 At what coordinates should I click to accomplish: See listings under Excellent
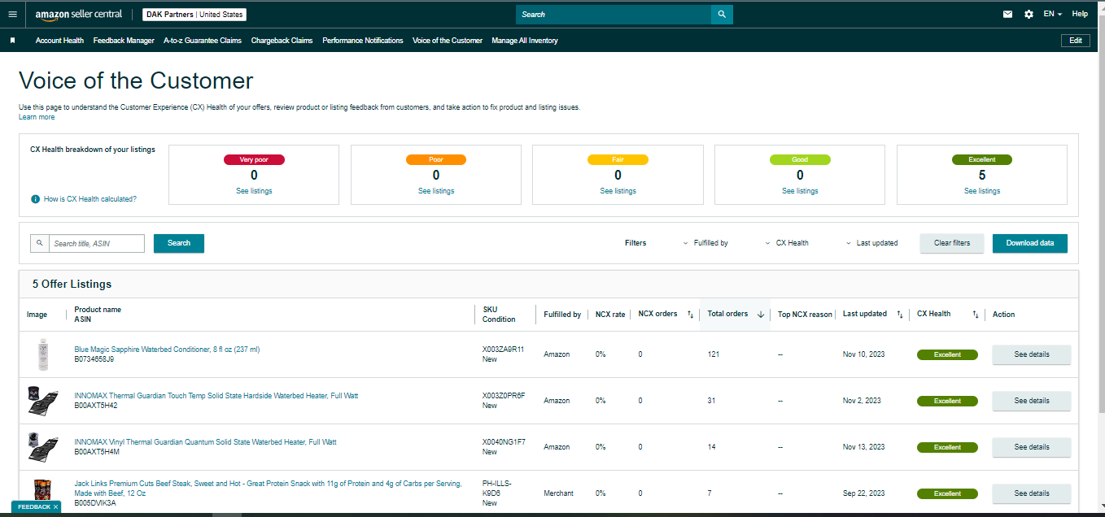point(982,191)
